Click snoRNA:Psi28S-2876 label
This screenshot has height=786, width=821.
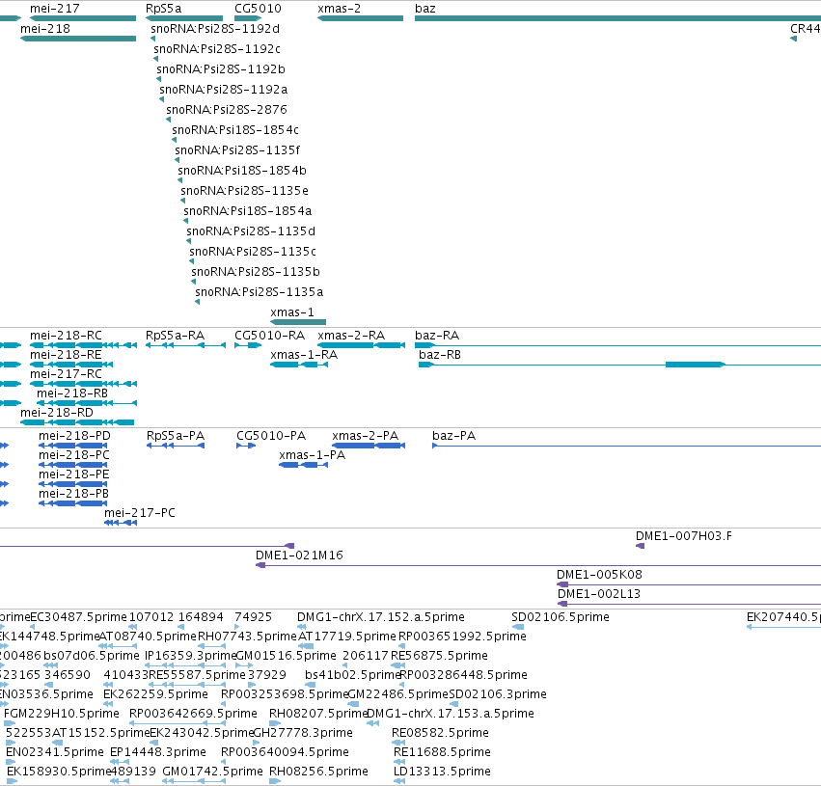(227, 110)
